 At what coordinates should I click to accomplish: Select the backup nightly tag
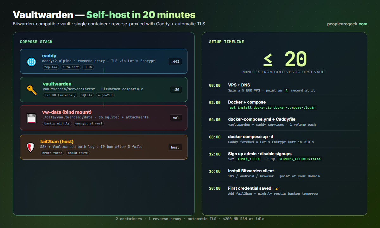pyautogui.click(x=57, y=123)
